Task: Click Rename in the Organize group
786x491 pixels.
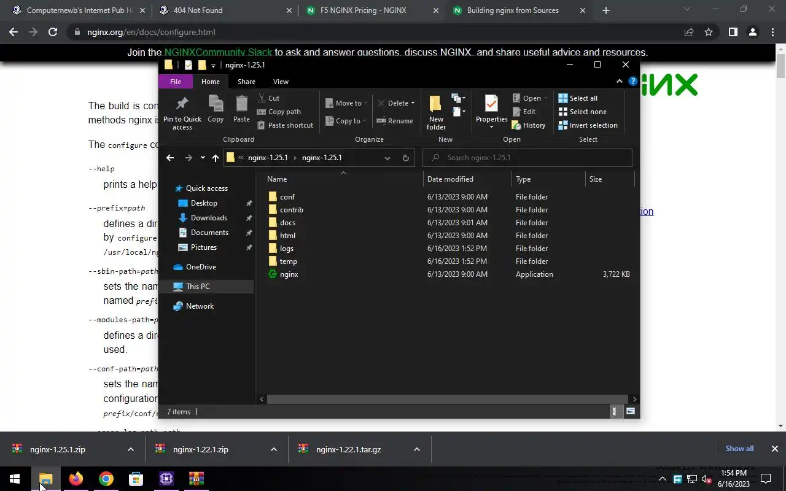Action: point(394,121)
